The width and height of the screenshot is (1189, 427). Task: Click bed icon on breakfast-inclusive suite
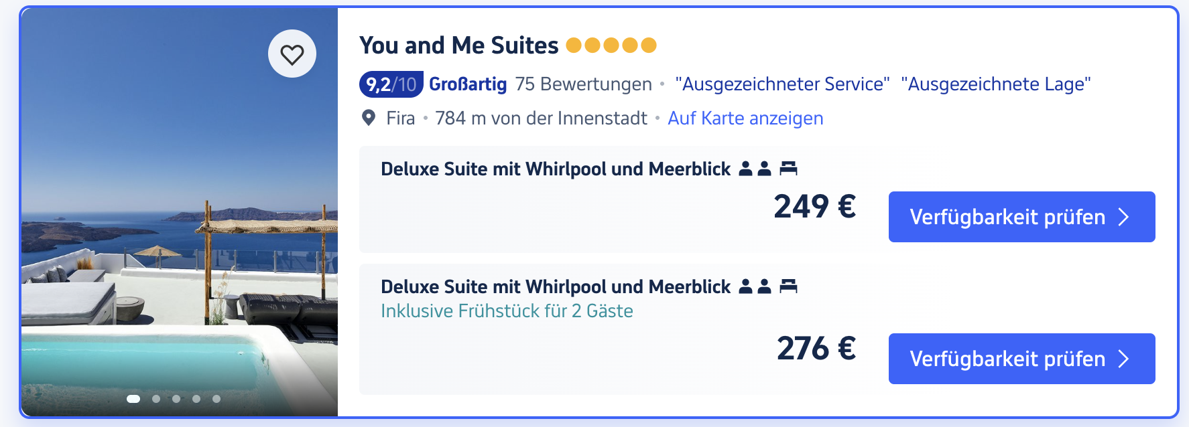(789, 286)
